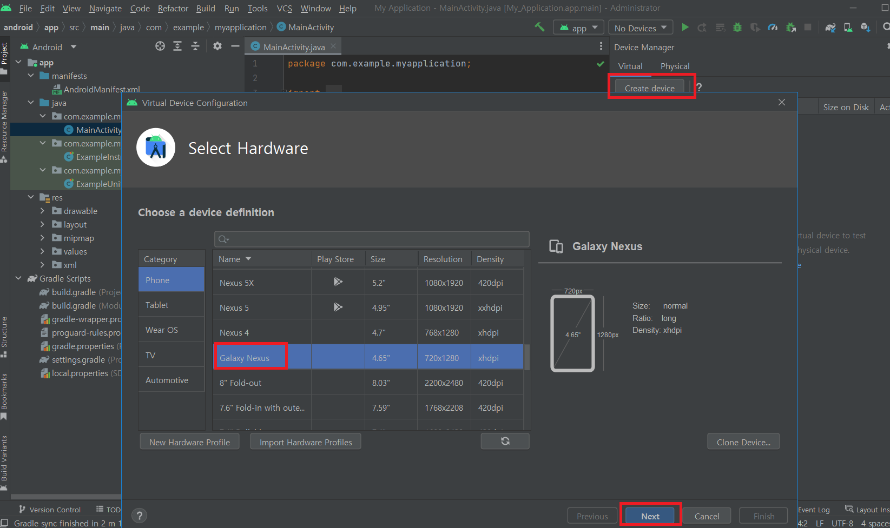Image resolution: width=890 pixels, height=528 pixels.
Task: Click Expand All icon in Project panel
Action: coord(177,46)
